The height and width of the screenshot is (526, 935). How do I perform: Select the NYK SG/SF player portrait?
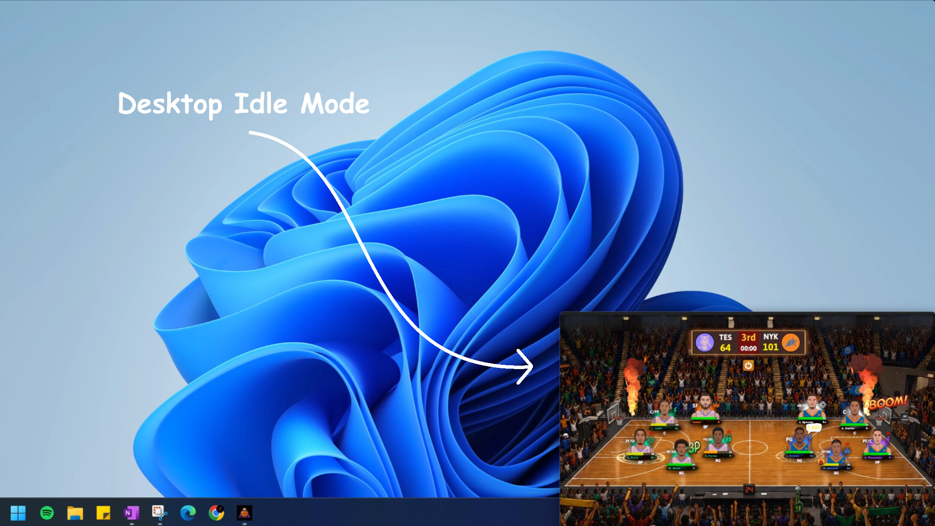812,405
